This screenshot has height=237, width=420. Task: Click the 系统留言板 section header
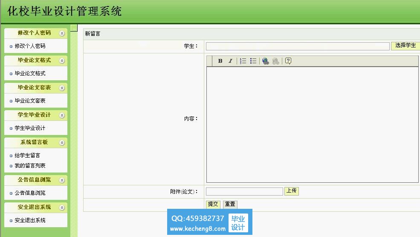(x=36, y=143)
